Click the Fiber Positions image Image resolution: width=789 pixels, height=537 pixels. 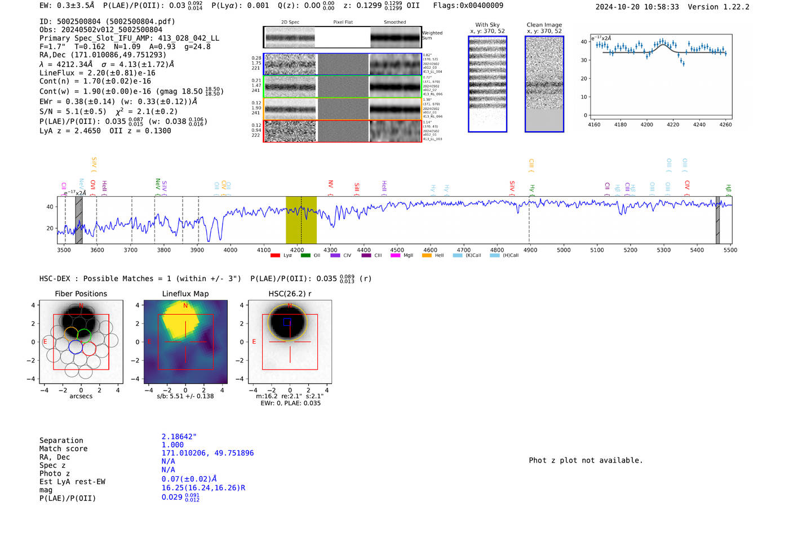(x=81, y=342)
